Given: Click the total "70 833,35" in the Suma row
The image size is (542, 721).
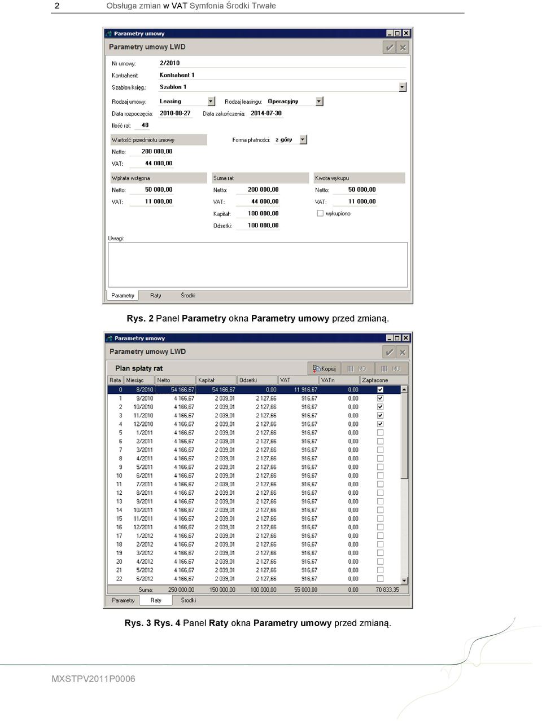Looking at the screenshot, I should 387,590.
